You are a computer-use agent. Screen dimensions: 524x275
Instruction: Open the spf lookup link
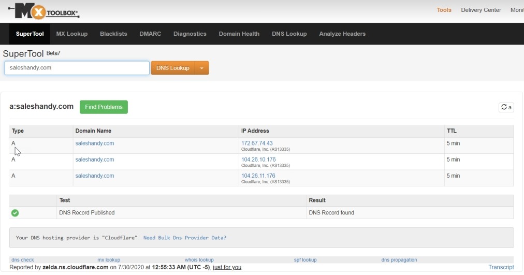click(x=305, y=259)
